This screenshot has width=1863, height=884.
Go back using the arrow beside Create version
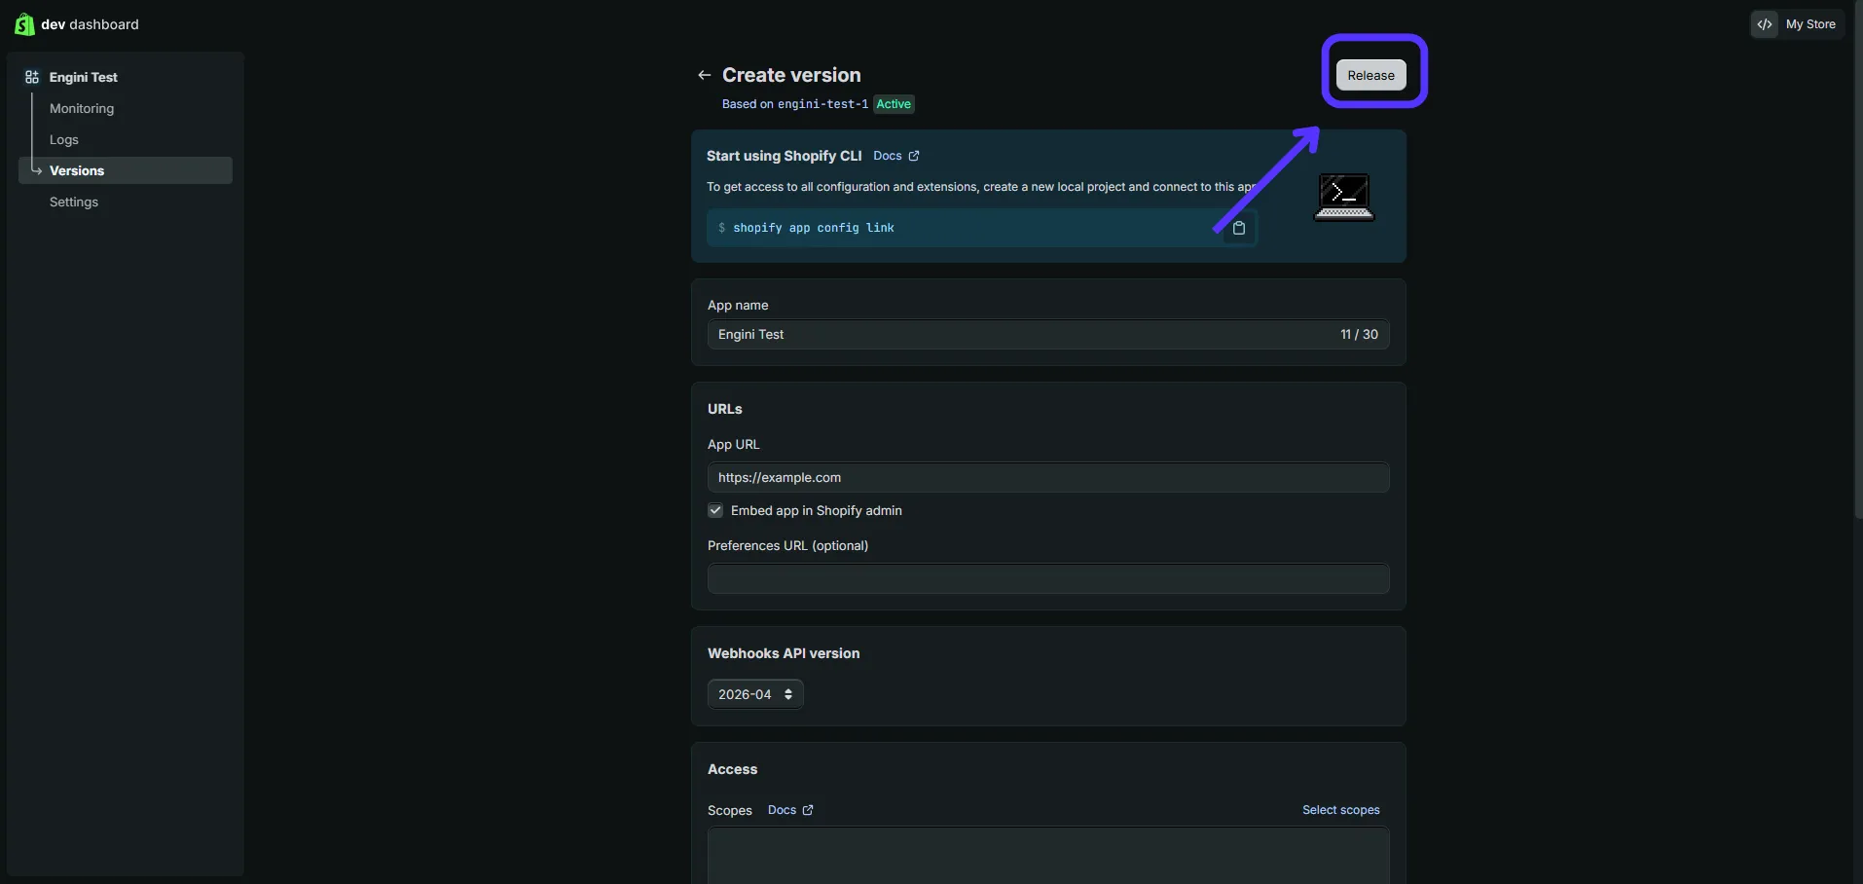tap(705, 75)
